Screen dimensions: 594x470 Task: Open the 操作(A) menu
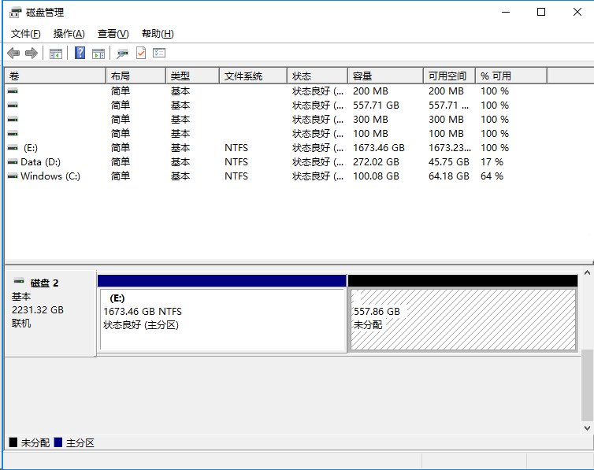[x=69, y=34]
